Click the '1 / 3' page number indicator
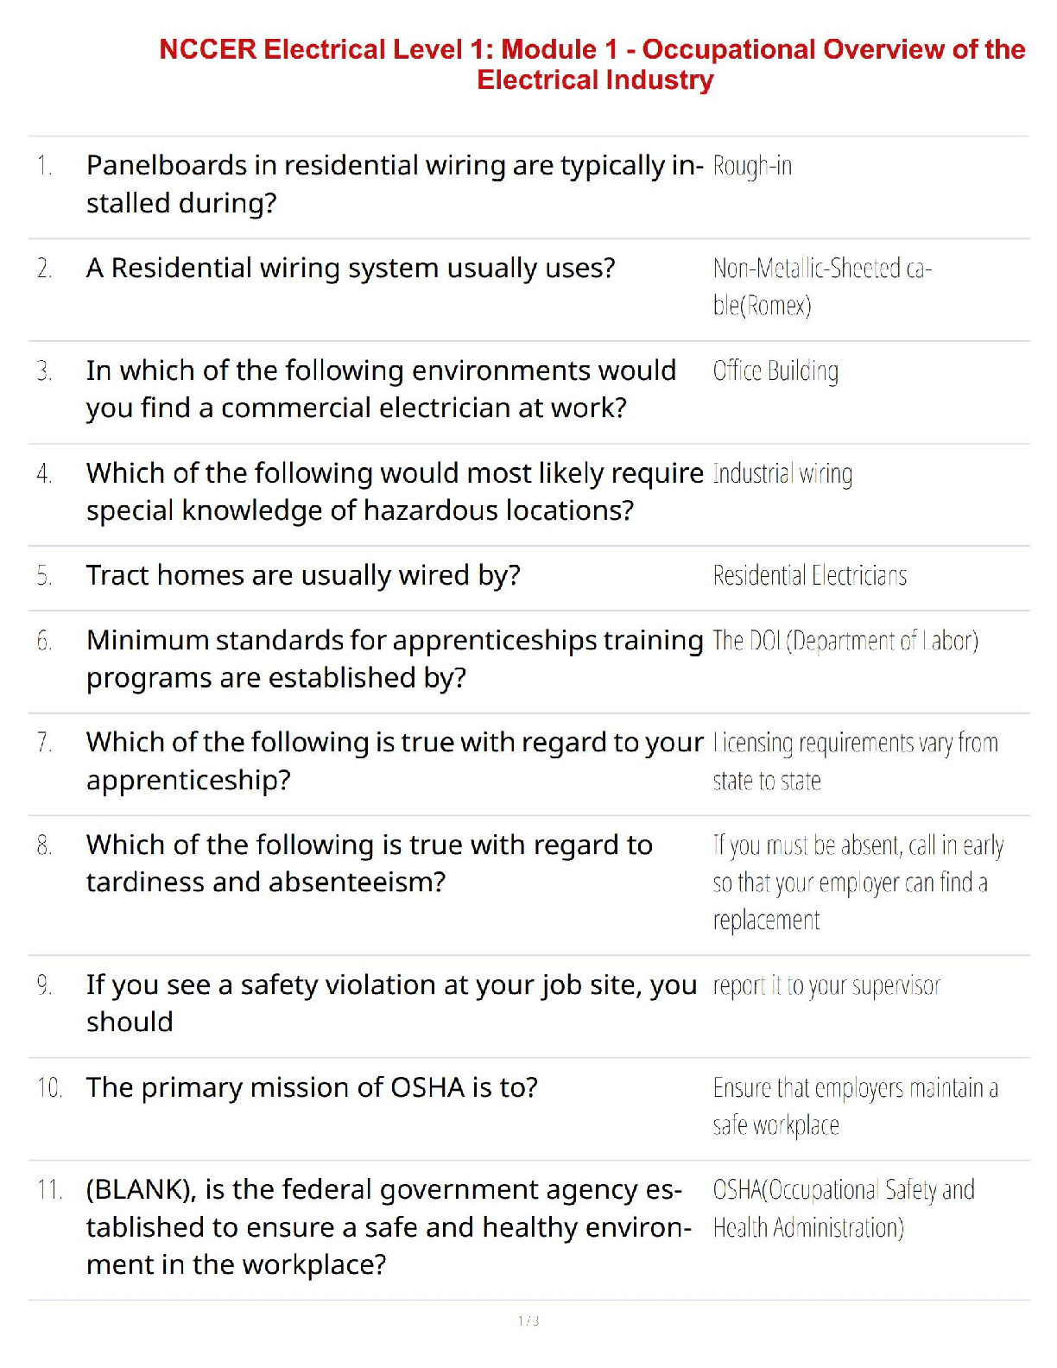 click(528, 1320)
